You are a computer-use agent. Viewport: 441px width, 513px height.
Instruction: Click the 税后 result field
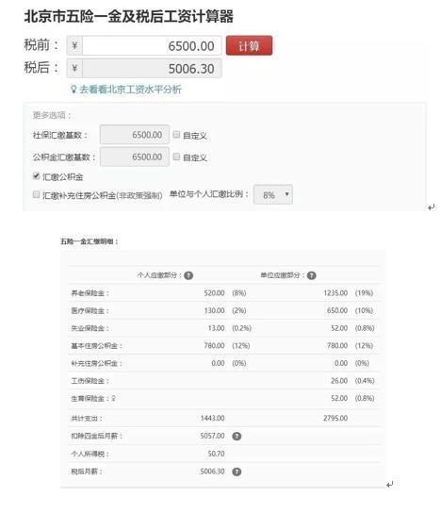pyautogui.click(x=152, y=69)
